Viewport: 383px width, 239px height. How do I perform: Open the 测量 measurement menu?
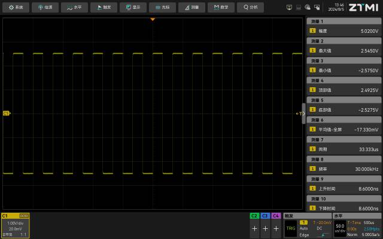click(x=191, y=7)
